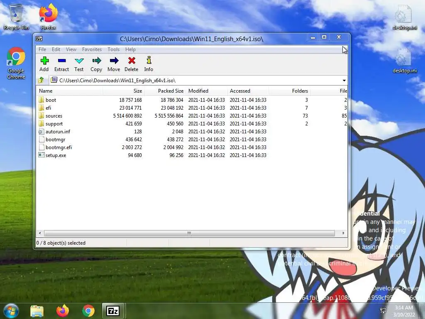Image resolution: width=425 pixels, height=319 pixels.
Task: Go up one folder level icon
Action: [x=41, y=80]
